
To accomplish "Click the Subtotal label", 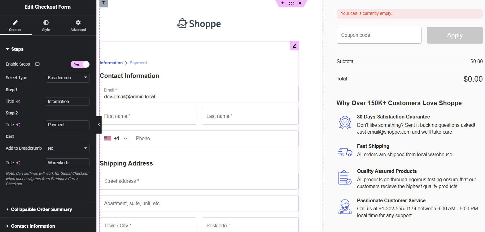I will (346, 61).
